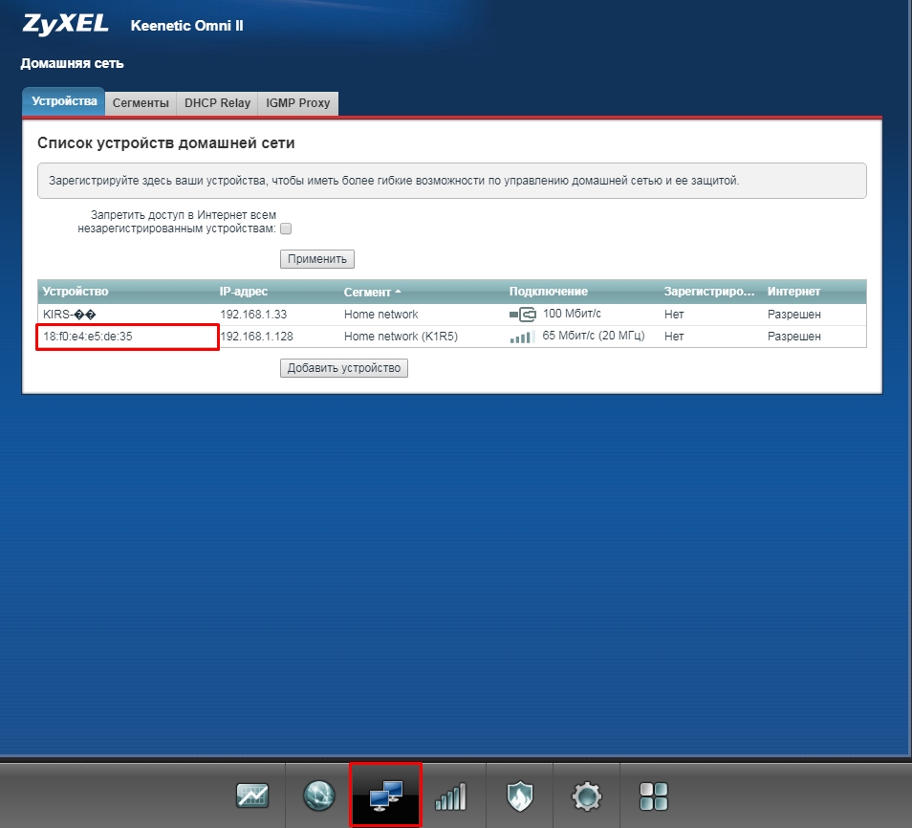Select the Устройства tab
Screen dimensions: 912x828
[64, 101]
